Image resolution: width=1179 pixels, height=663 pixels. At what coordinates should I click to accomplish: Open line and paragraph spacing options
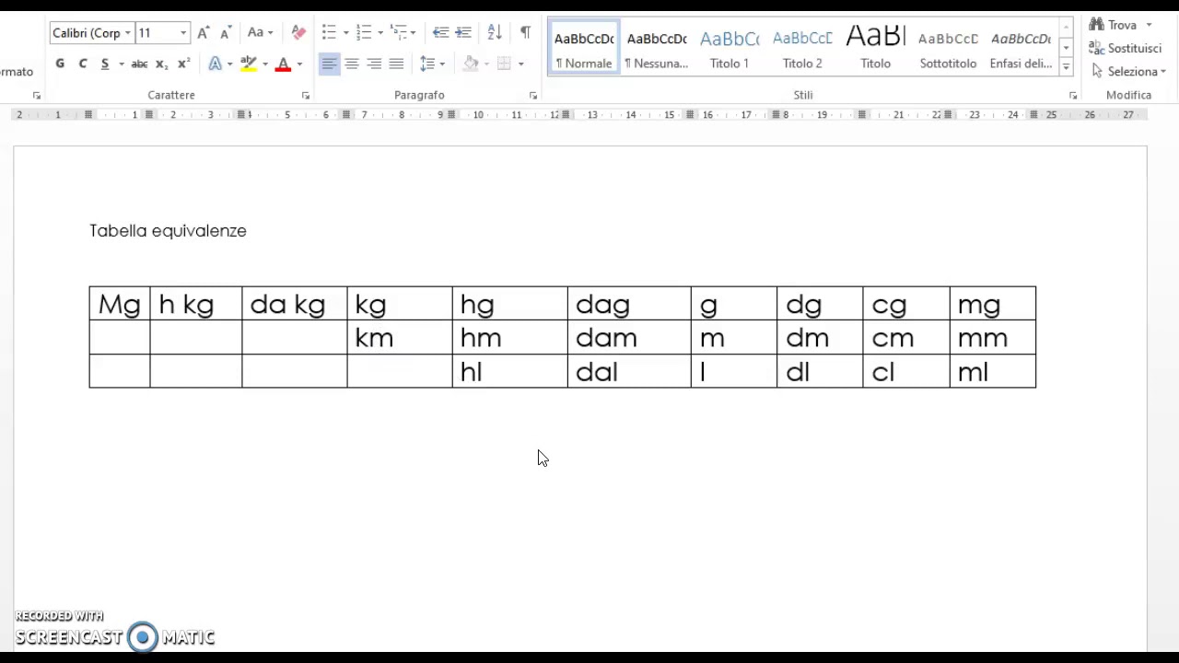[x=432, y=64]
